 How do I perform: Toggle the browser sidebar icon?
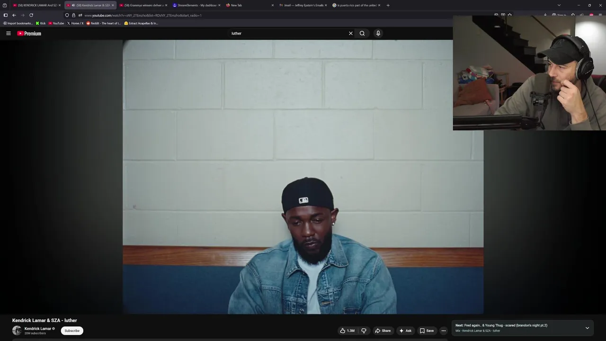6,15
